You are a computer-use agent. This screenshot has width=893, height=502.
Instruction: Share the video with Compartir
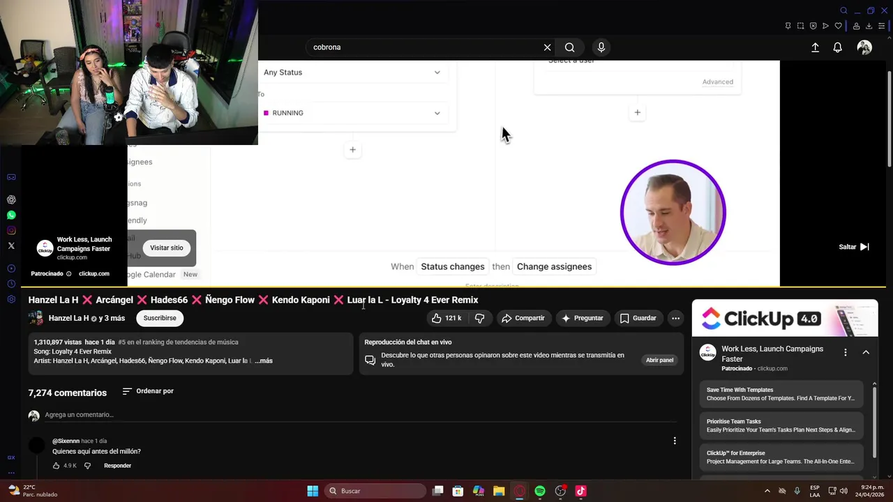pyautogui.click(x=523, y=318)
